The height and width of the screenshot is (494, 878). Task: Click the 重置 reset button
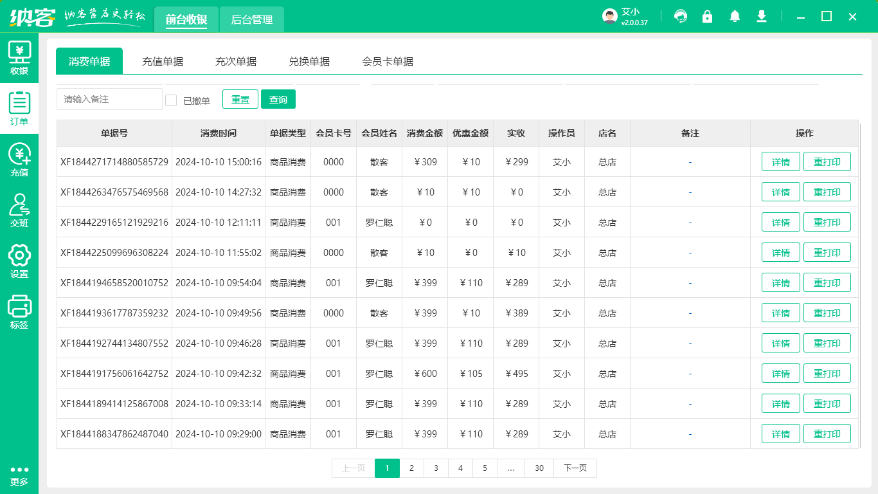(240, 100)
